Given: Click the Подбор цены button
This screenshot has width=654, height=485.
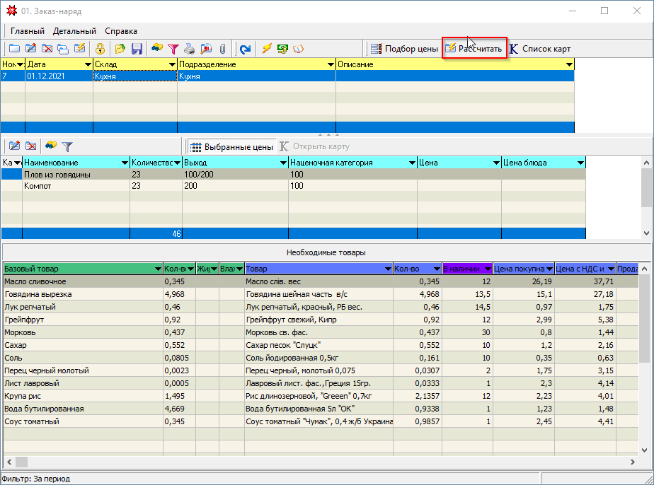Looking at the screenshot, I should [404, 49].
